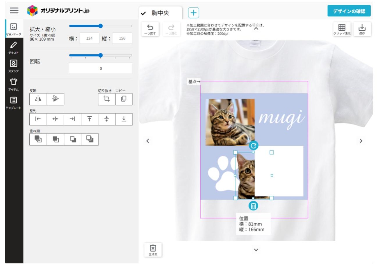
Task: Add a new print area tab
Action: [193, 13]
